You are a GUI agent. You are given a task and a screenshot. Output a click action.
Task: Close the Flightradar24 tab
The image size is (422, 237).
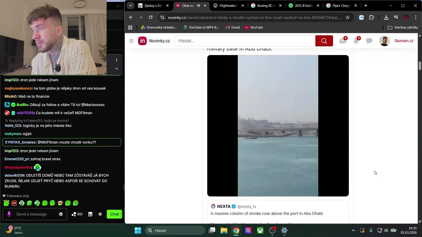tap(243, 6)
